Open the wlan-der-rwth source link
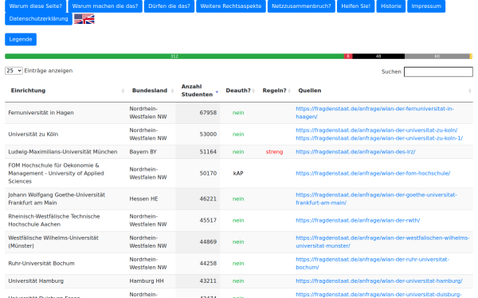The height and width of the screenshot is (298, 478). coord(358,220)
